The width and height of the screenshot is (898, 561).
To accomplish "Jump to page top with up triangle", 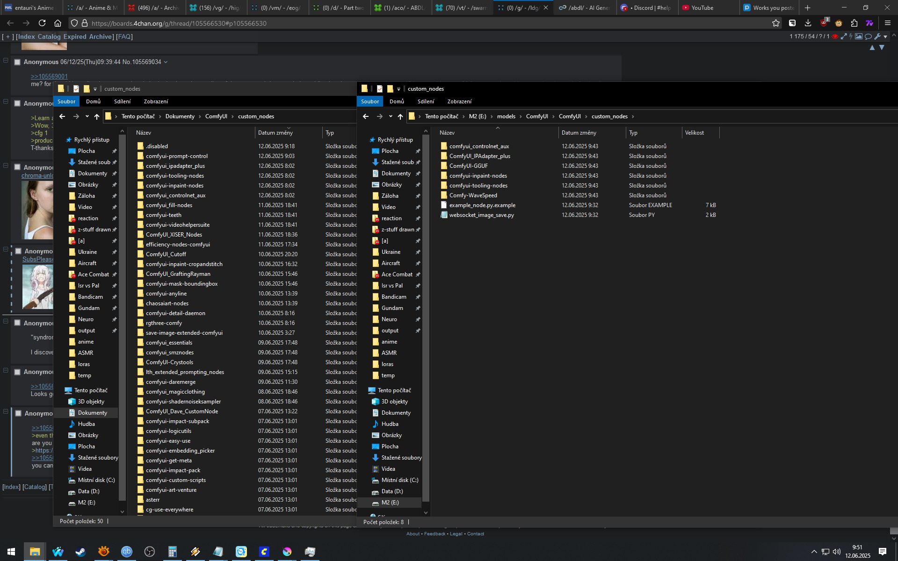I will point(872,48).
